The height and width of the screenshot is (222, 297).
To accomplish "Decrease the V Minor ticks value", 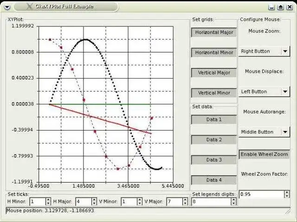I will 140,203.
